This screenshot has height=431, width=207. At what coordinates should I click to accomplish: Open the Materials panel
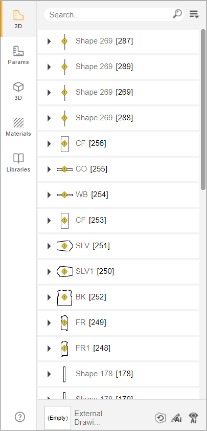click(x=18, y=127)
